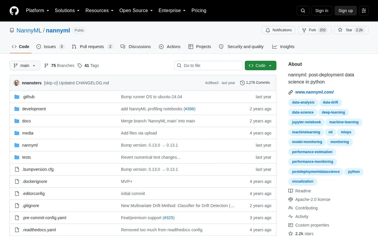Click the Custom properties icon
This screenshot has width=378, height=236.
(291, 225)
